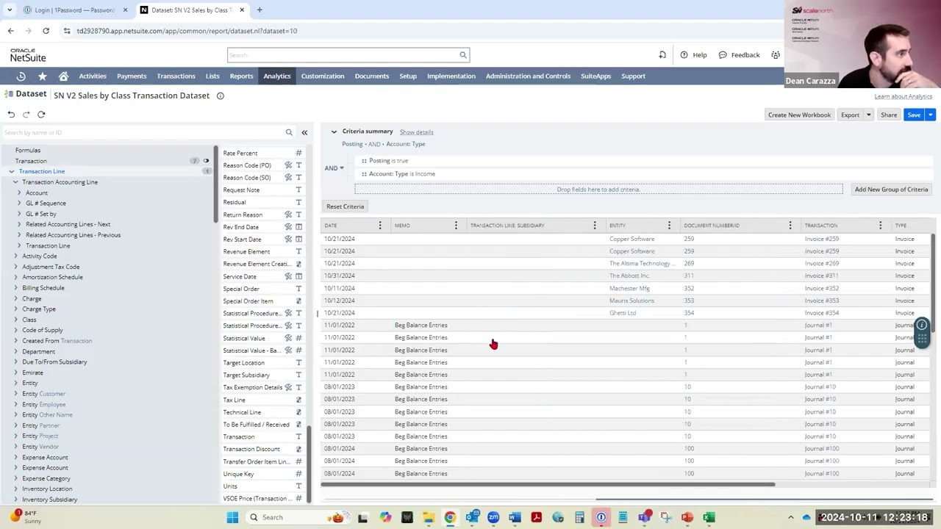Click the Reset Criteria button
The height and width of the screenshot is (529, 941).
345,206
